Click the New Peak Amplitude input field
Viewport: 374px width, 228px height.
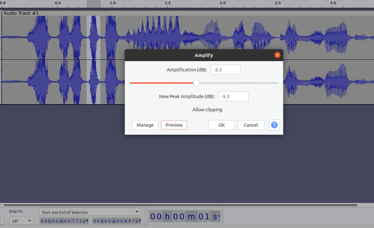[233, 96]
